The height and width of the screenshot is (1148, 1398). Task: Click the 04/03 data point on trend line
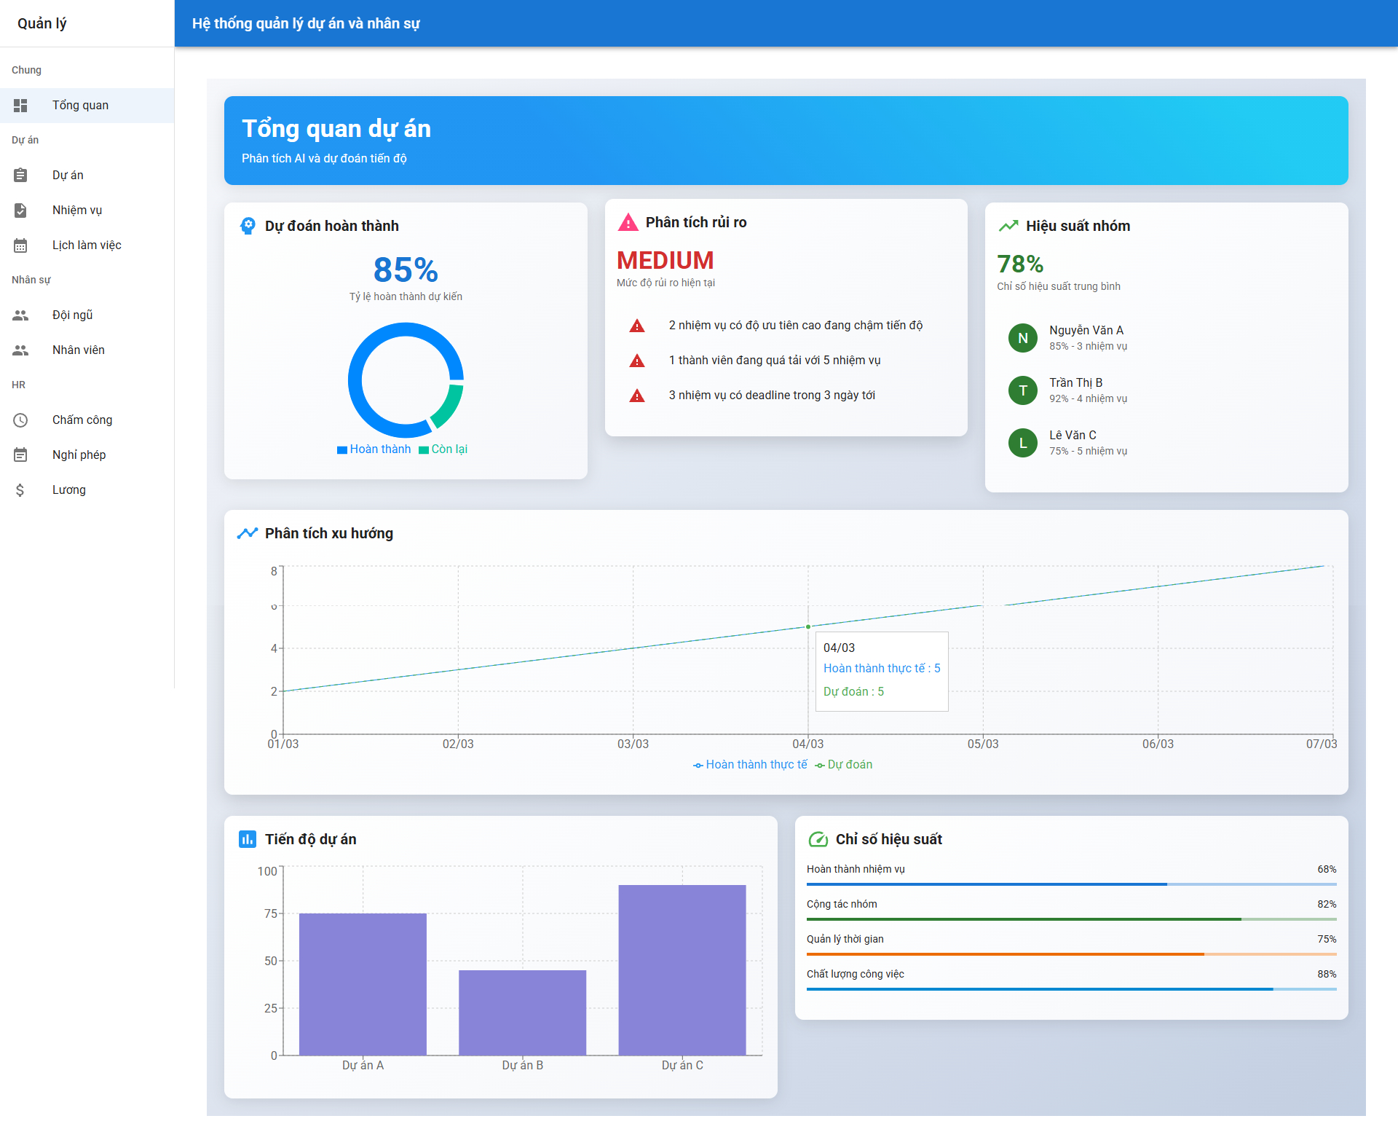coord(808,626)
